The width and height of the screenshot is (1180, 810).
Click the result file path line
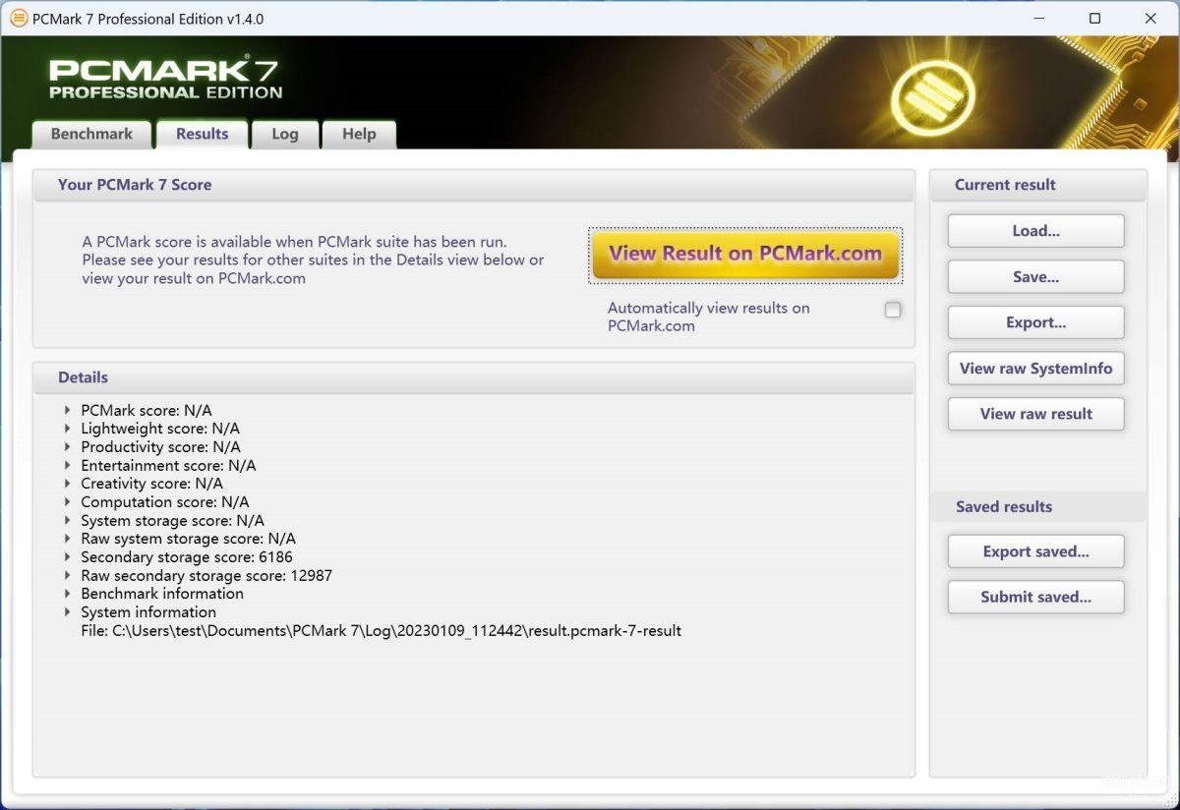[381, 630]
